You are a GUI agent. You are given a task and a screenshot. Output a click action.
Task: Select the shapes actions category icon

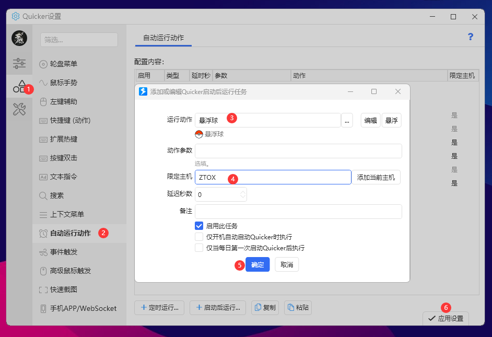(x=19, y=87)
